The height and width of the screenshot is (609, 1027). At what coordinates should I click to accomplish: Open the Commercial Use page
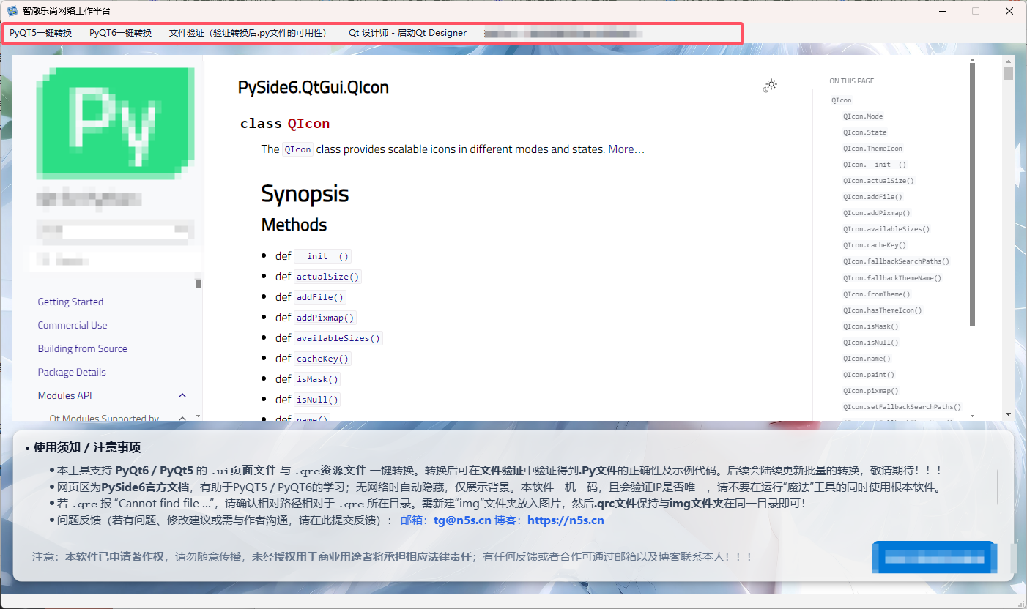(x=72, y=325)
